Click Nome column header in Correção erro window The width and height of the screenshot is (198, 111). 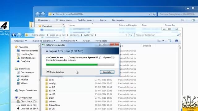click(x=72, y=25)
